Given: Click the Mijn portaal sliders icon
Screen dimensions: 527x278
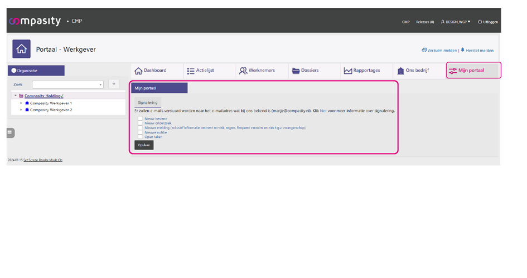Looking at the screenshot, I should click(453, 71).
